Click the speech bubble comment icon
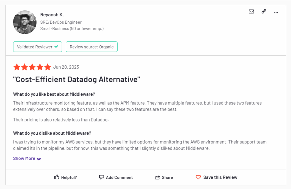This screenshot has width=291, height=189. (x=101, y=177)
